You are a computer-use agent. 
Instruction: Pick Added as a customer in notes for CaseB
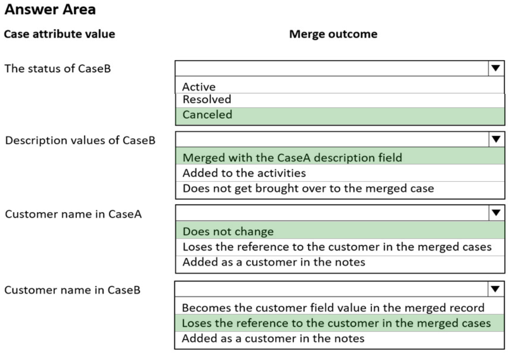point(273,338)
